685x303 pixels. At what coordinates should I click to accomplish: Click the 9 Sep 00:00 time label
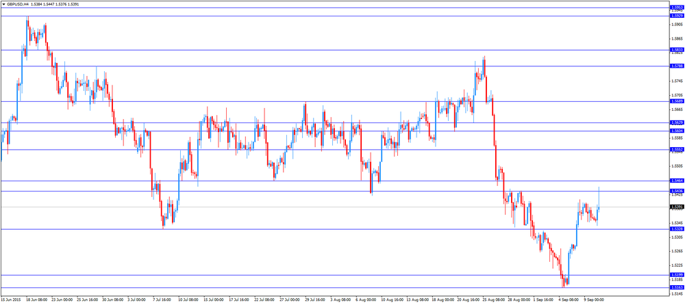pyautogui.click(x=594, y=300)
